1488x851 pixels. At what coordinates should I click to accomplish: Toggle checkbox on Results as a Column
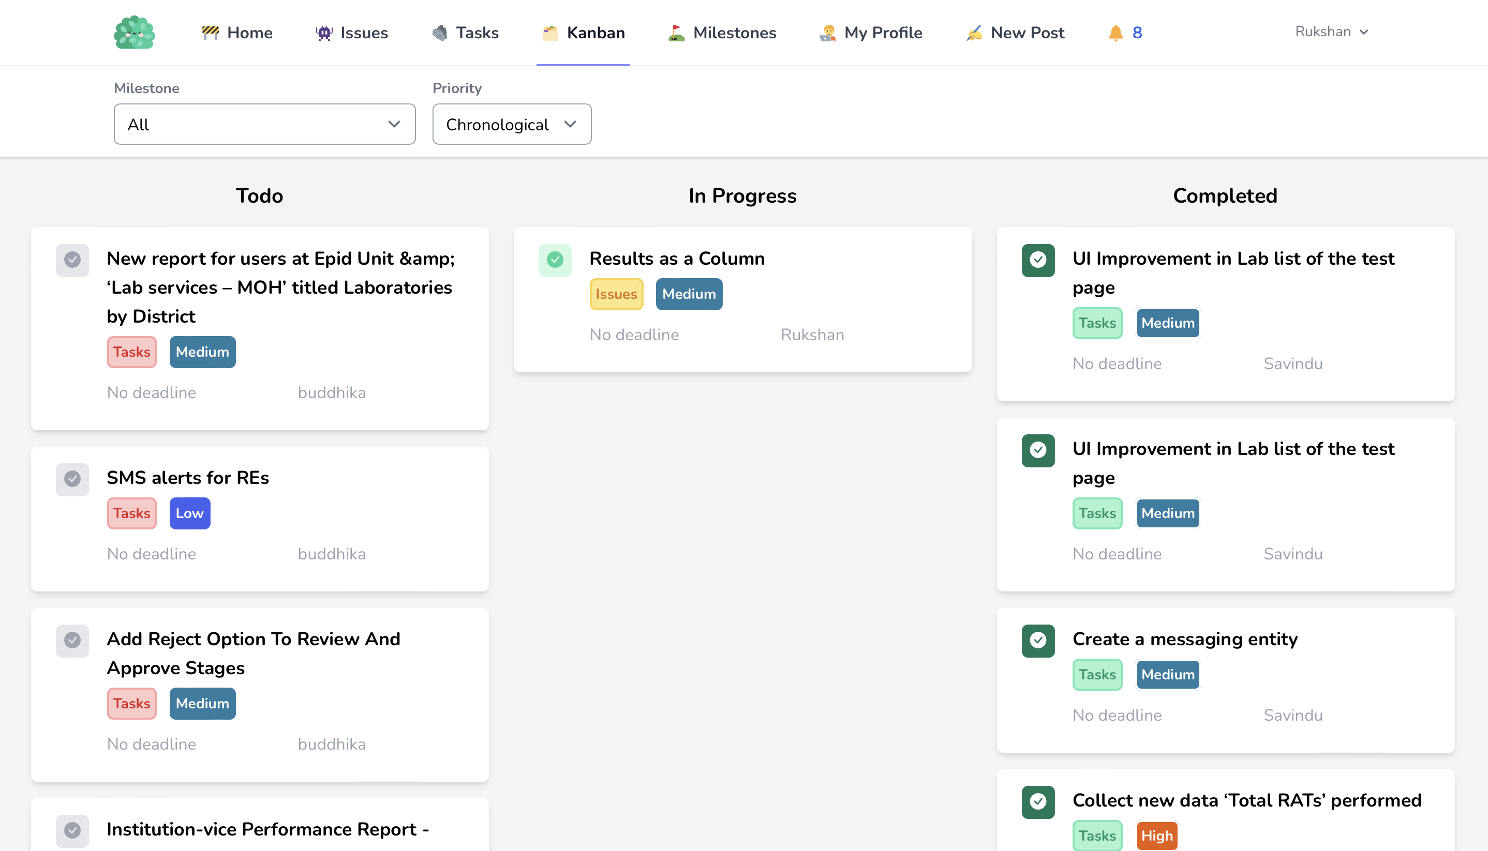[x=555, y=260]
